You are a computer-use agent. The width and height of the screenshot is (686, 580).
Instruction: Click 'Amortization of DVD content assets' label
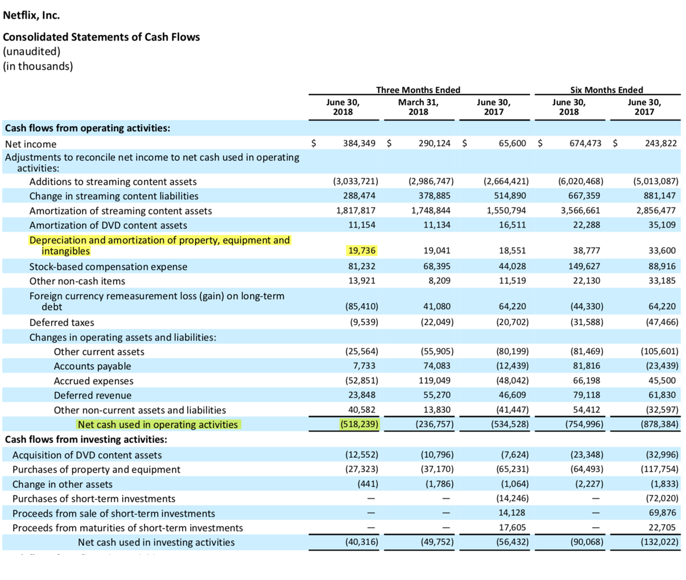click(108, 225)
